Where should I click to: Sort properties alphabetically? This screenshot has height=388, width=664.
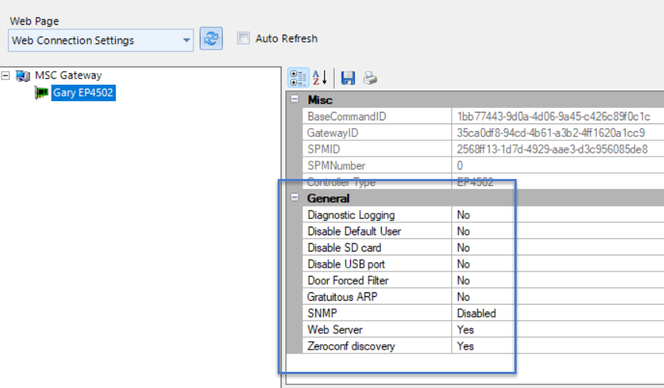[x=320, y=78]
